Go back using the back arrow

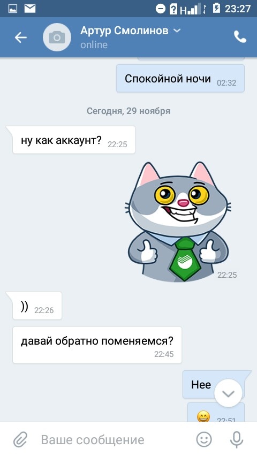[x=21, y=37]
